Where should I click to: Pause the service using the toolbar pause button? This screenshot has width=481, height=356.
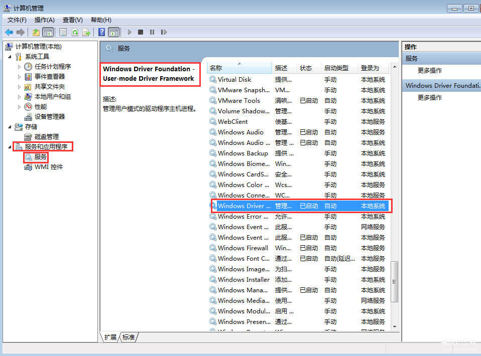[x=152, y=32]
